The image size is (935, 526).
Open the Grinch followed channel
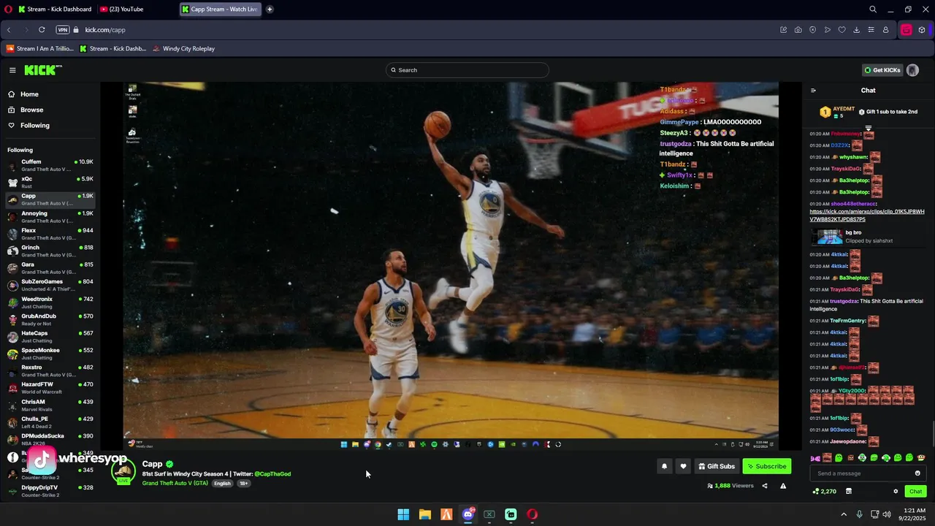pos(50,251)
